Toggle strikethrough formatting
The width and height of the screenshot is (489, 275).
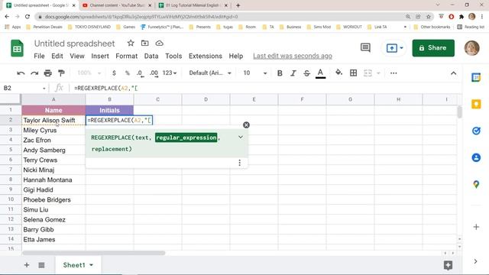[306, 73]
